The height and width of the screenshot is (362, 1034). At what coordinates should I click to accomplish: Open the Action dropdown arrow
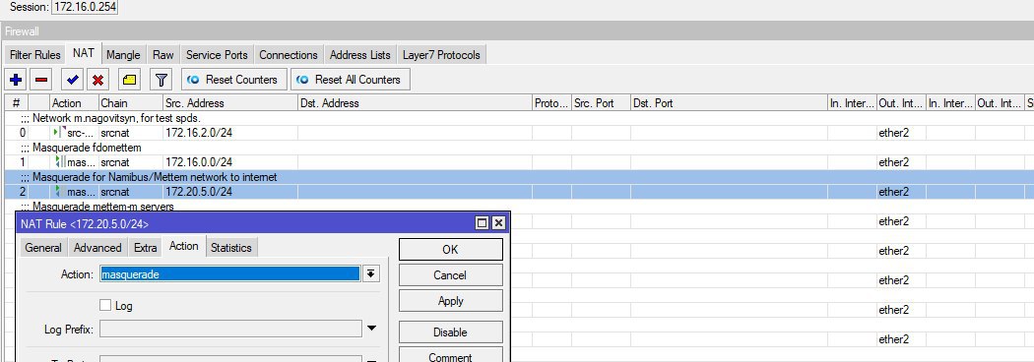[372, 273]
